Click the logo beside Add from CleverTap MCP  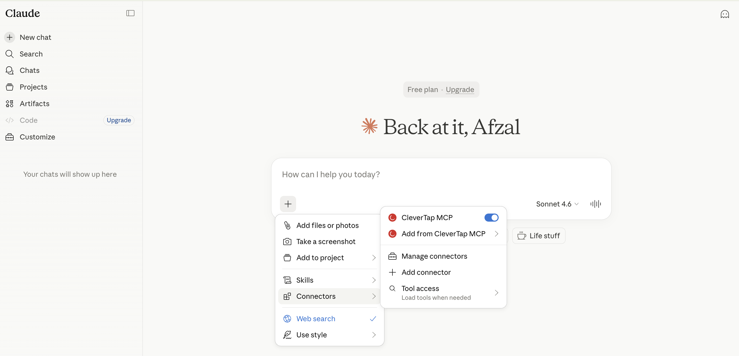tap(392, 234)
